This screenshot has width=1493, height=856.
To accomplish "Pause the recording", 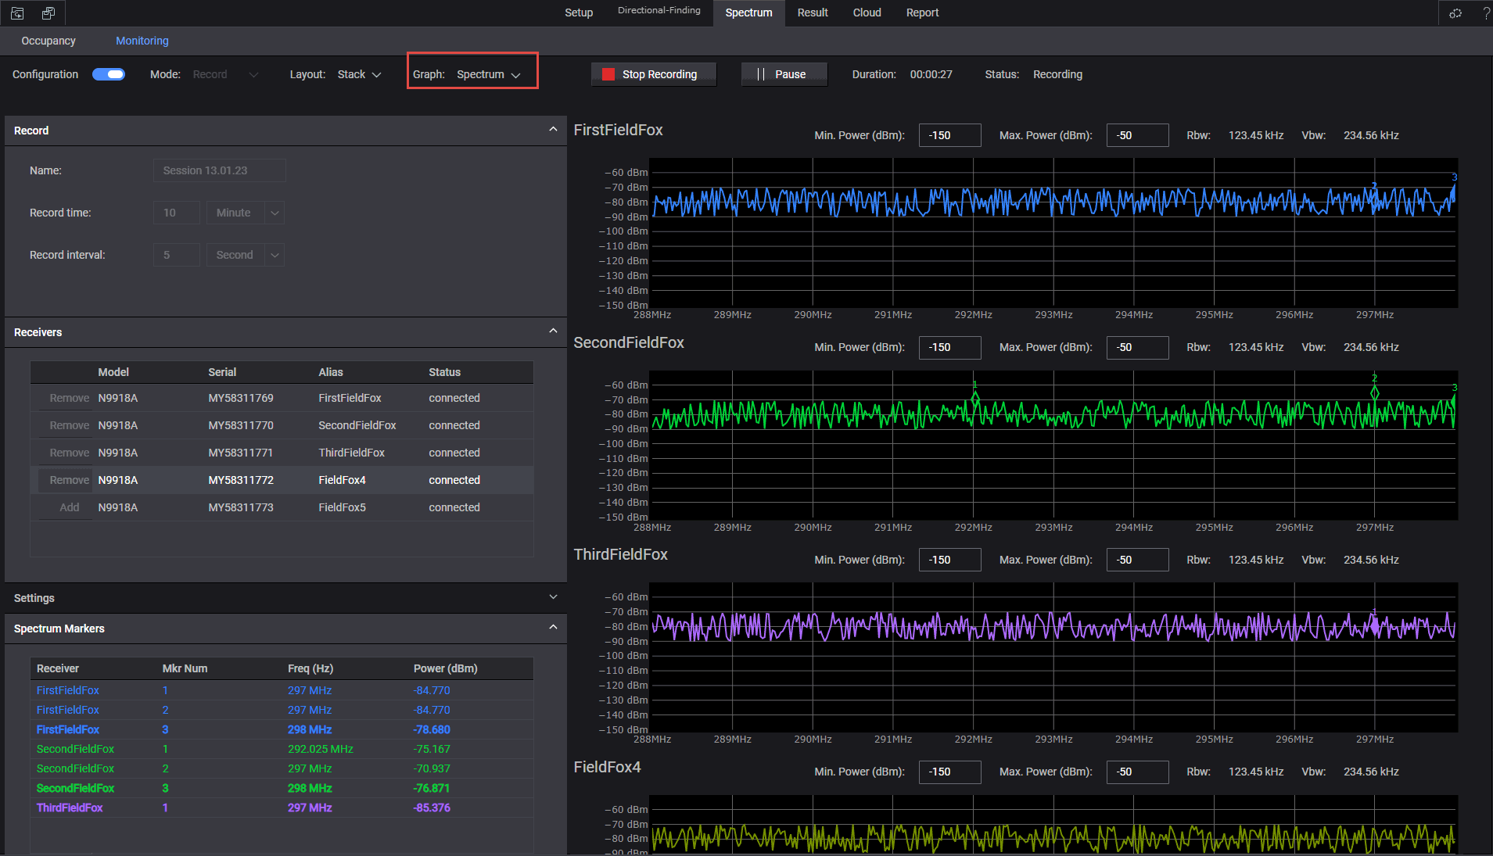I will click(x=784, y=74).
